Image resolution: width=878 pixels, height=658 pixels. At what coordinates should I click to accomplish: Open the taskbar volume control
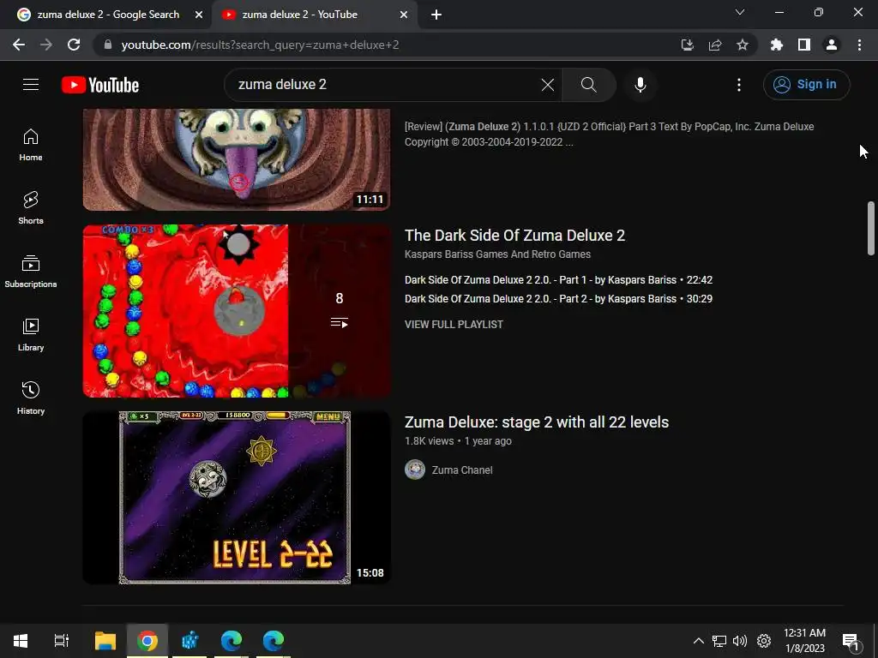click(x=740, y=641)
